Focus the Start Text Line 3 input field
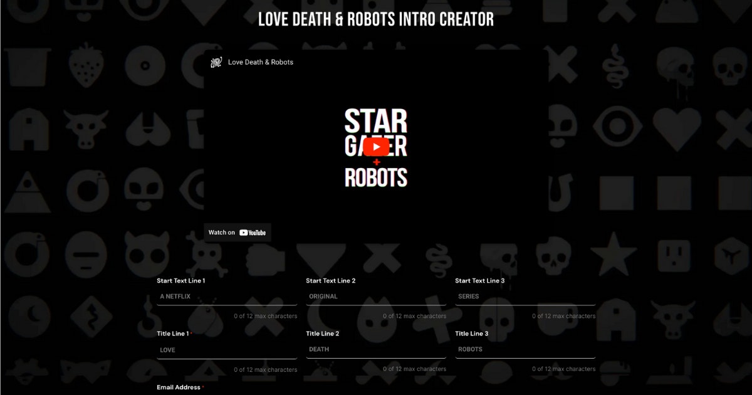Screen dimensions: 752x395 click(525, 297)
